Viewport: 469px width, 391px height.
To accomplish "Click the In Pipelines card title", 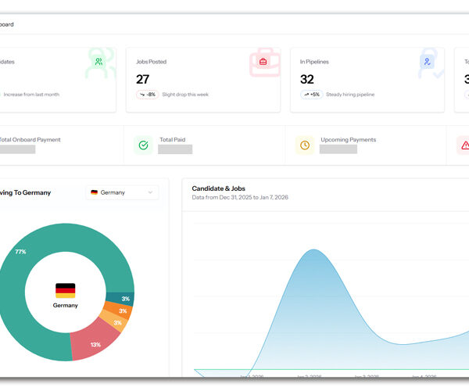I will (x=314, y=62).
